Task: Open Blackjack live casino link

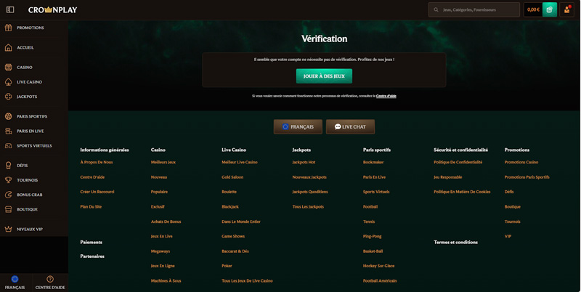Action: click(x=230, y=207)
